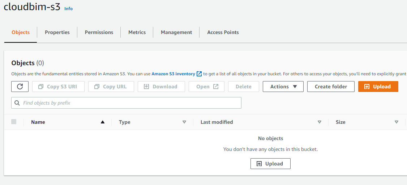The height and width of the screenshot is (185, 407).
Task: Click the Delete button
Action: click(244, 87)
